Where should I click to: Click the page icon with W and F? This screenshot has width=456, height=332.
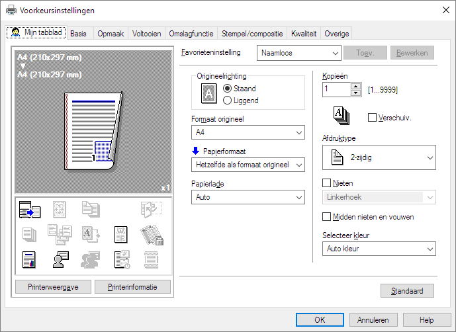(121, 234)
